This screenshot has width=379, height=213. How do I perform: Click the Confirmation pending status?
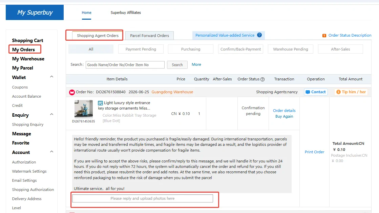tap(253, 111)
